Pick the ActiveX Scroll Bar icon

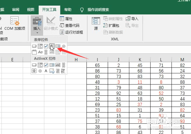click(x=64, y=65)
